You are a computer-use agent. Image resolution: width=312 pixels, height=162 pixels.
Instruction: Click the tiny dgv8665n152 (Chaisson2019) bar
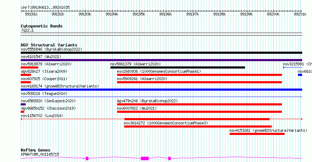22,112
